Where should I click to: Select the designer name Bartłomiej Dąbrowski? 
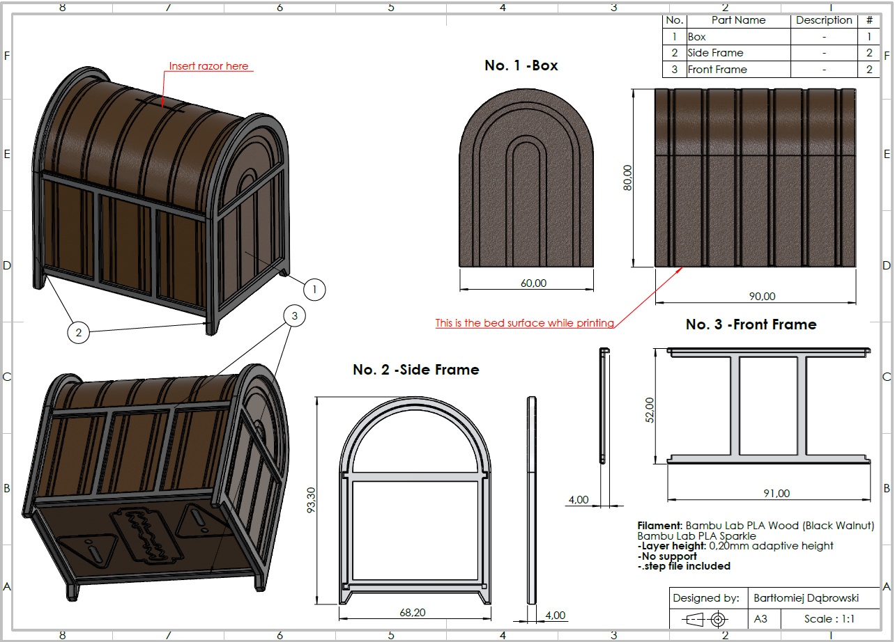click(806, 598)
